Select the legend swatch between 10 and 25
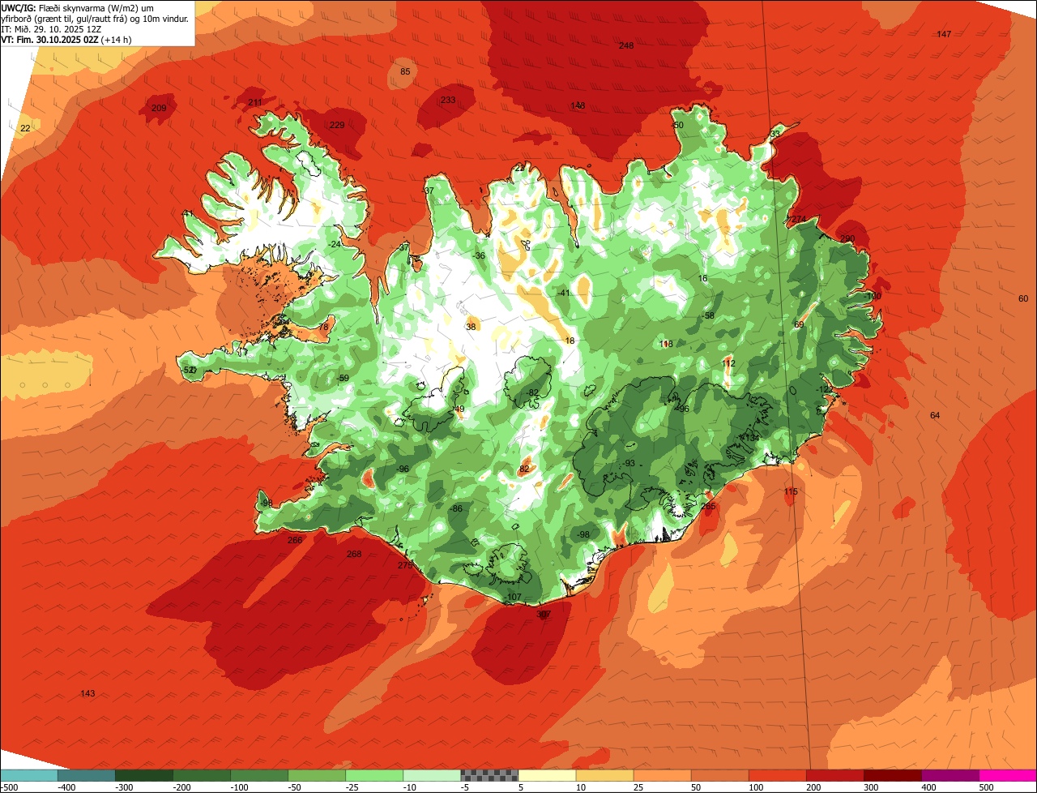Viewport: 1037px width, 793px height. click(604, 775)
